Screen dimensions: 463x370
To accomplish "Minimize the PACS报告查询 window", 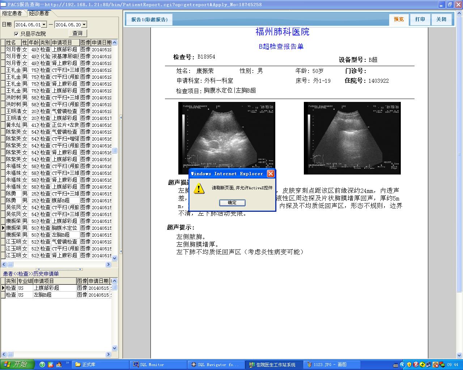I will 442,5.
